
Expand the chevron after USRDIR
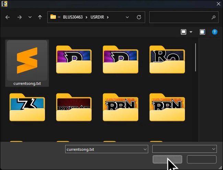pyautogui.click(x=108, y=17)
